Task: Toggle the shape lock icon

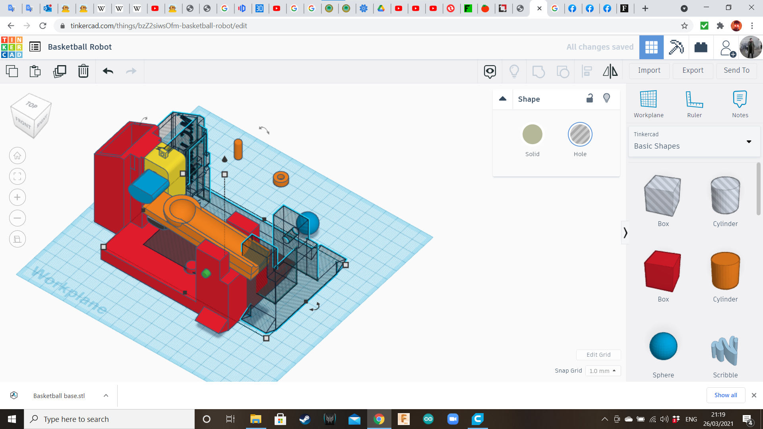Action: pyautogui.click(x=590, y=98)
